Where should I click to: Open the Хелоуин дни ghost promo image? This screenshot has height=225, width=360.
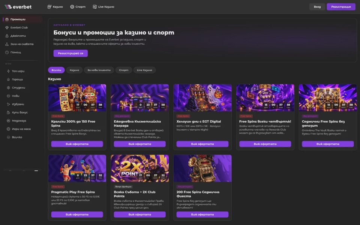[x=202, y=98]
